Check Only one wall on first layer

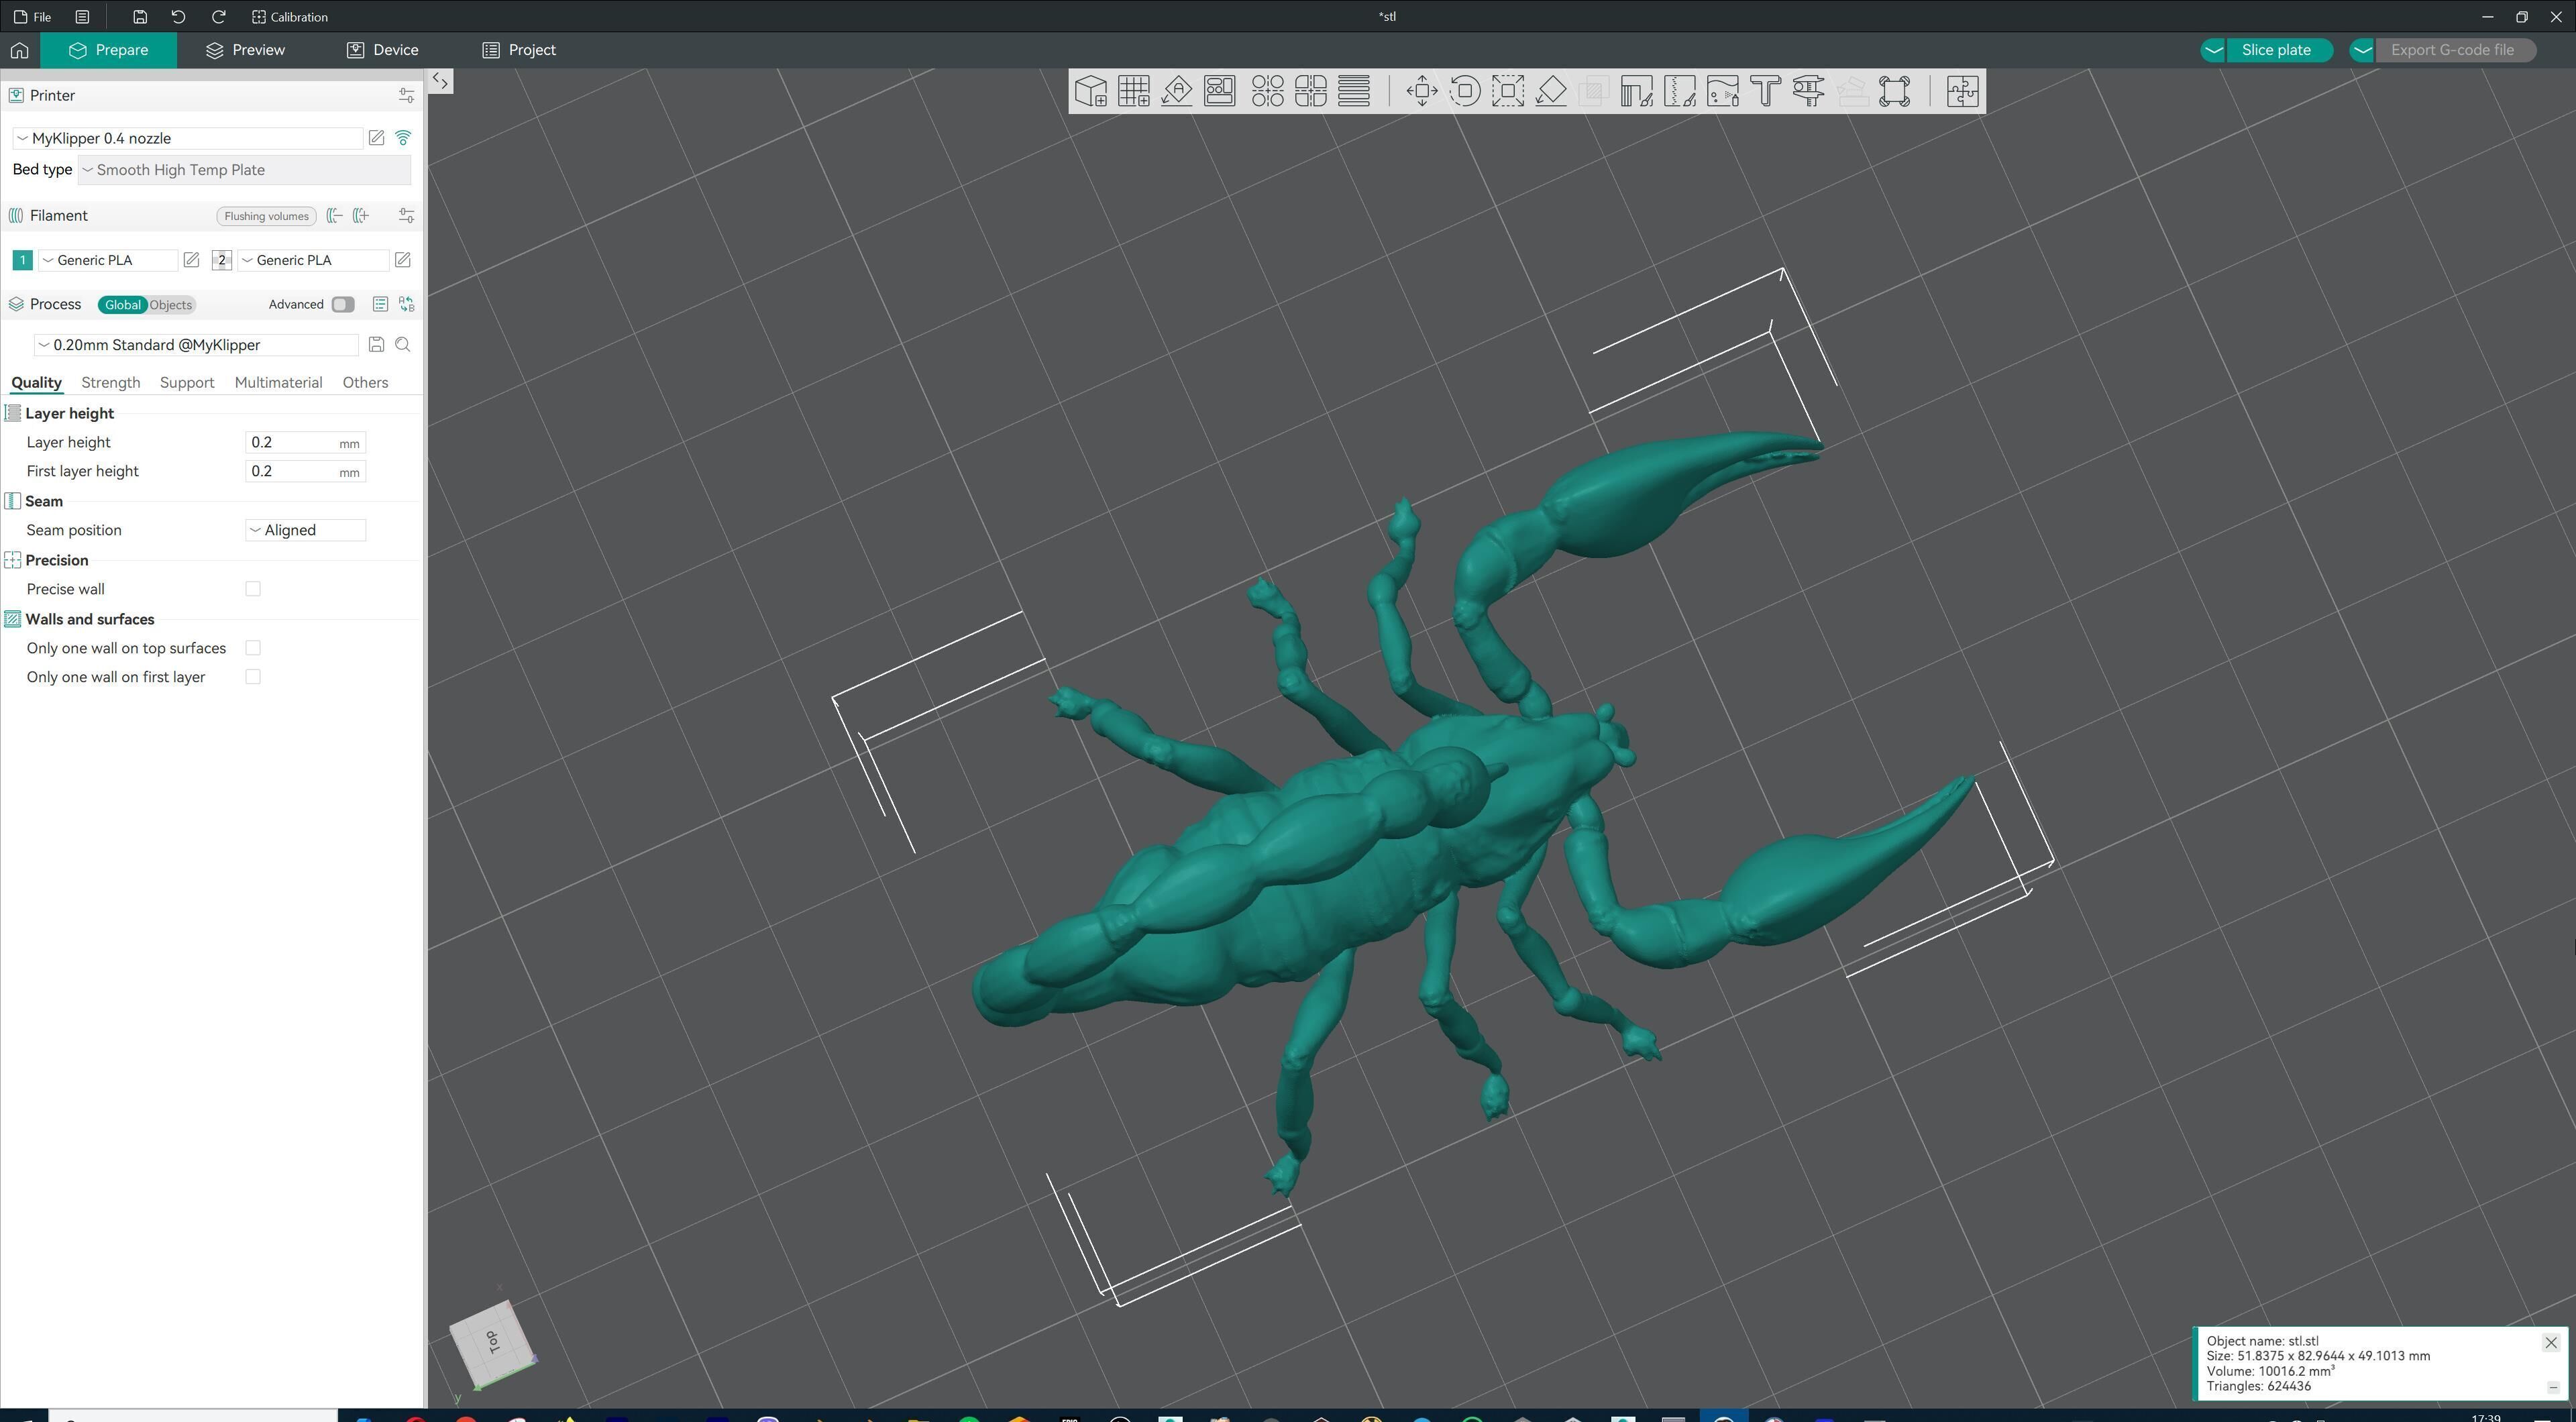(253, 677)
